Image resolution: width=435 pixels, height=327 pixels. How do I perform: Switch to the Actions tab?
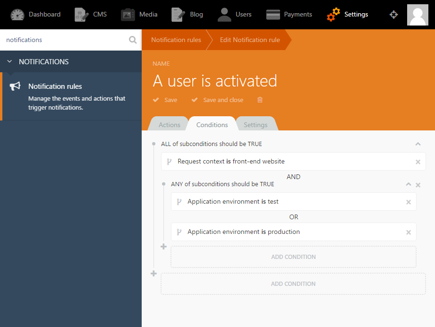click(169, 125)
